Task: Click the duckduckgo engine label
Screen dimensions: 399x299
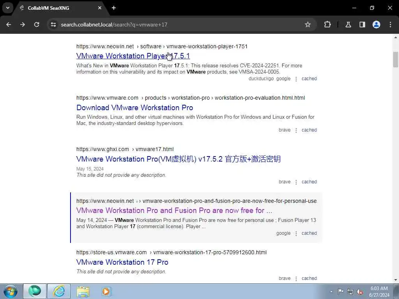Action: point(261,79)
